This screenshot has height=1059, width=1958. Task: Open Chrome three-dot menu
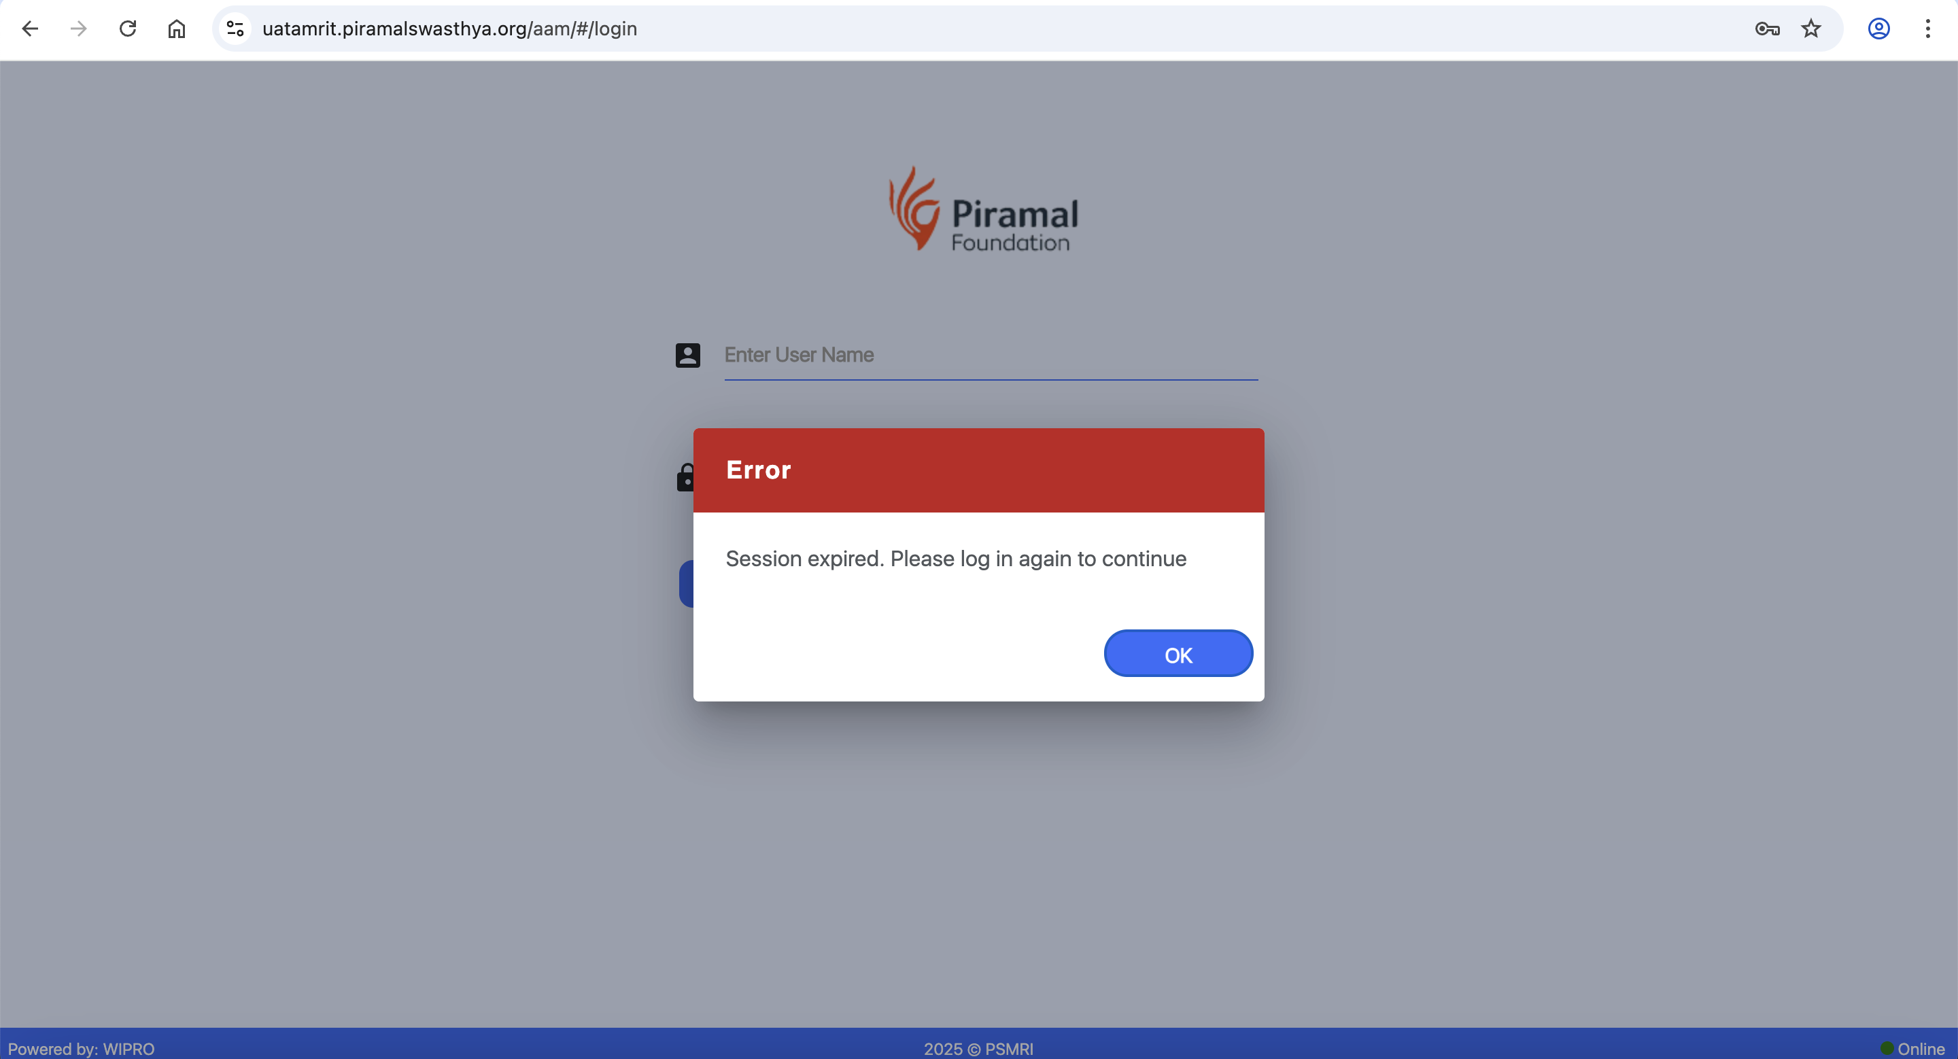tap(1927, 29)
